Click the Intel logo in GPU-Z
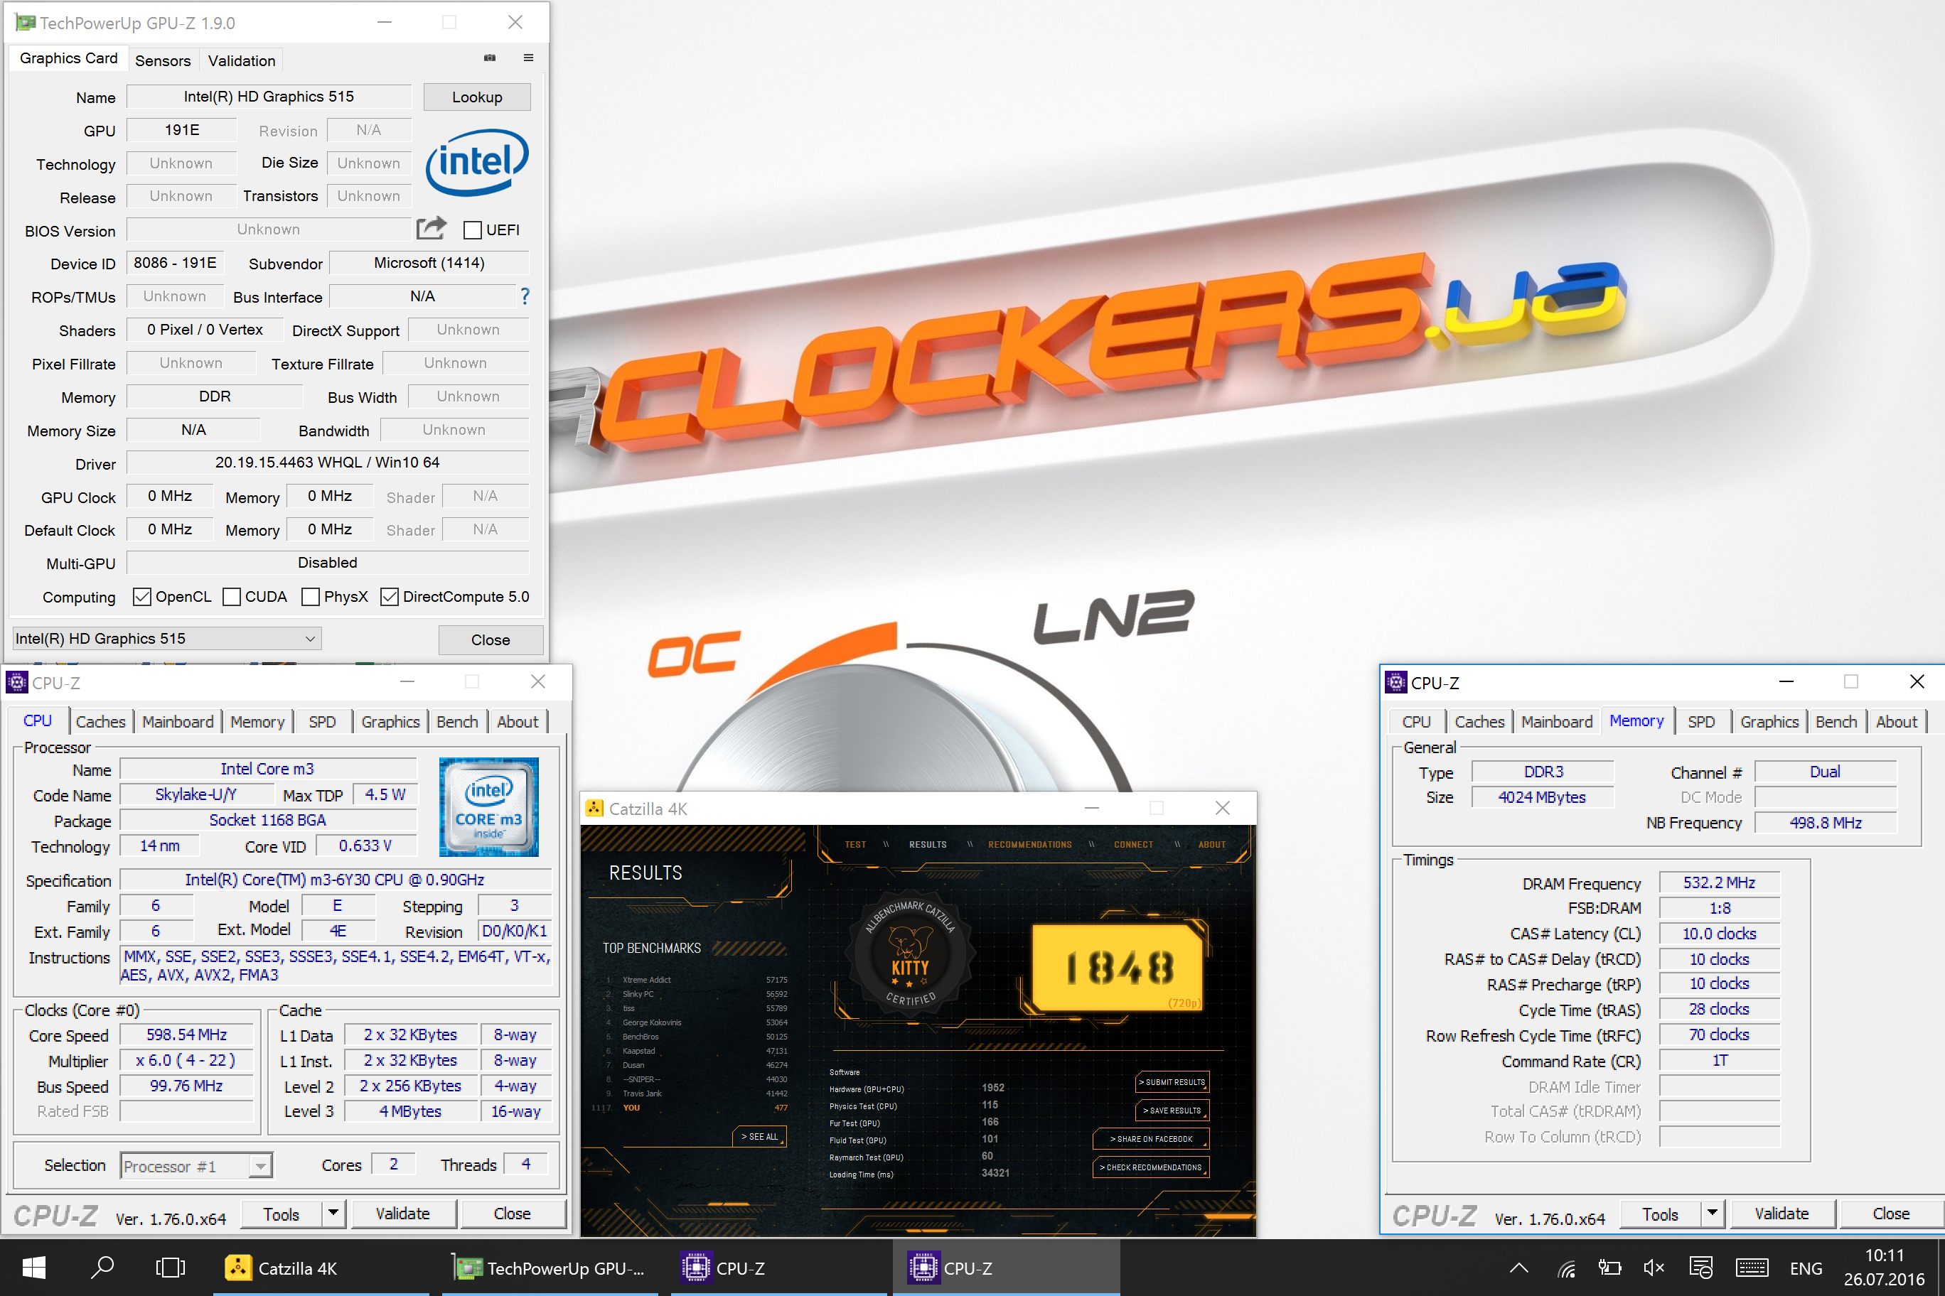Viewport: 1945px width, 1296px height. point(477,162)
